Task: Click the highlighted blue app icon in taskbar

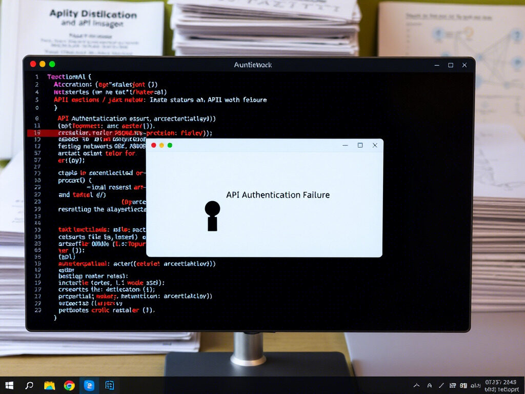Action: [89, 385]
